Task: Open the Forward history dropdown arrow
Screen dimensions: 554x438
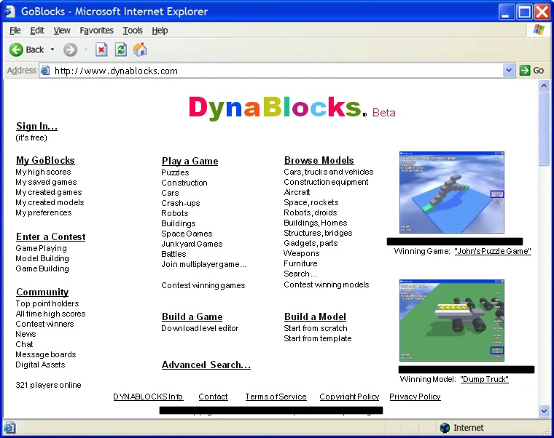Action: pos(85,49)
